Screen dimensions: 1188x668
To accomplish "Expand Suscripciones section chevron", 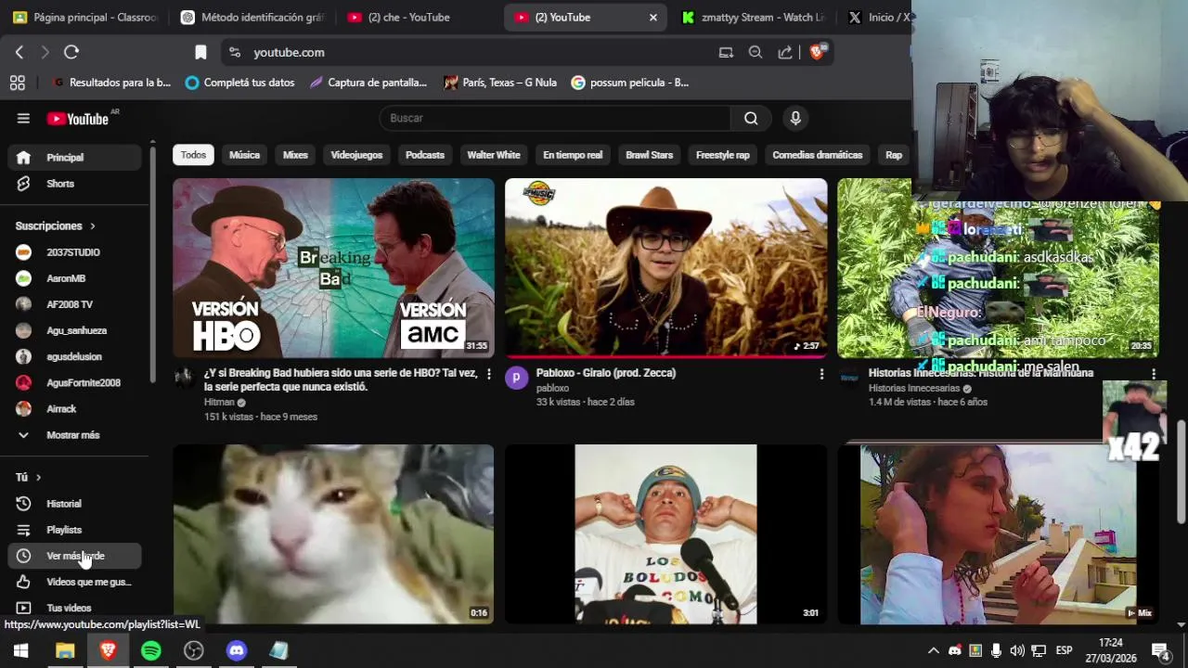I will (x=92, y=226).
